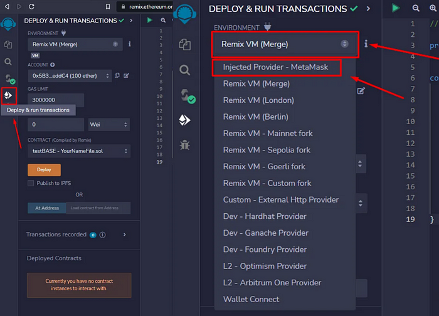Select Custom - External Http Provider option
The image size is (439, 316).
click(x=281, y=199)
